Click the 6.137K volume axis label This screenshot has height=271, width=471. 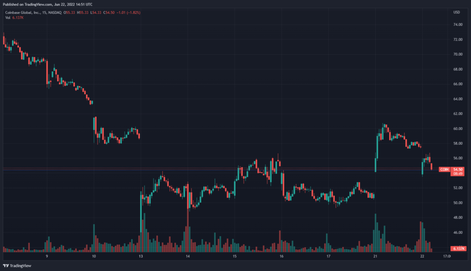click(x=459, y=248)
